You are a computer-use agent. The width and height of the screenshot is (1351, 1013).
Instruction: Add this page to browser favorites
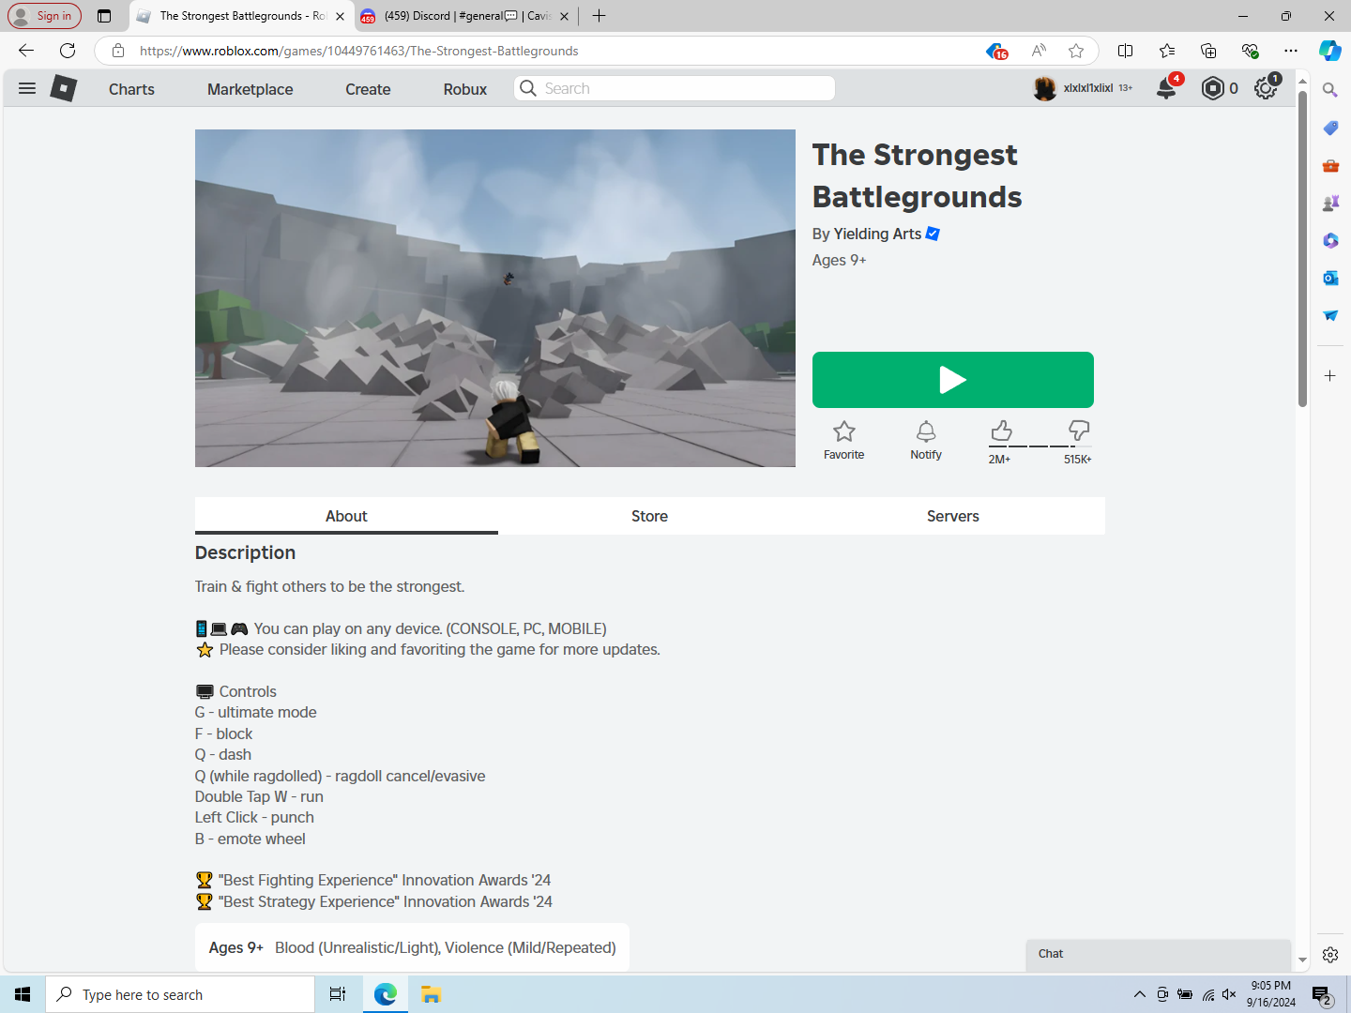1076,51
